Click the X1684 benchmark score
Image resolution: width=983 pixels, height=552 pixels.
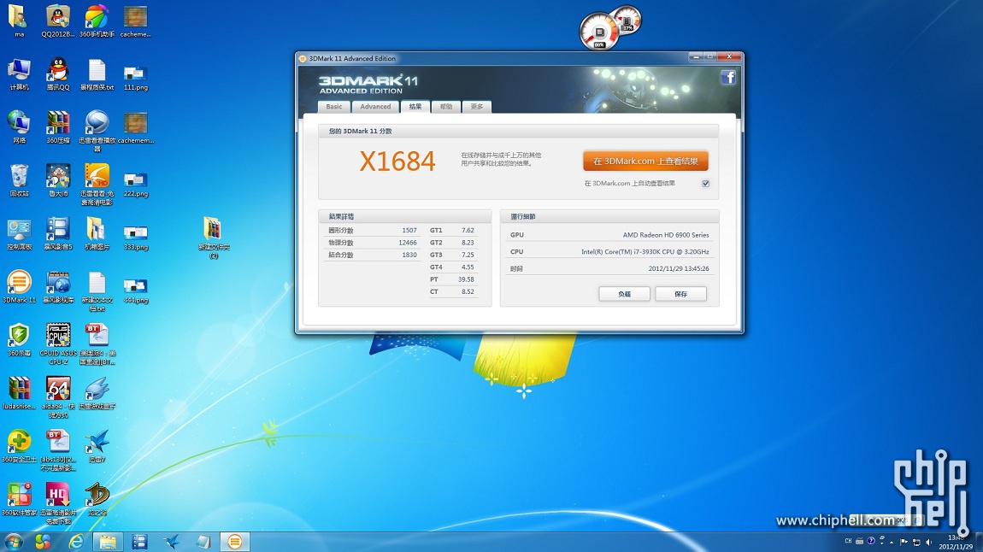click(397, 161)
